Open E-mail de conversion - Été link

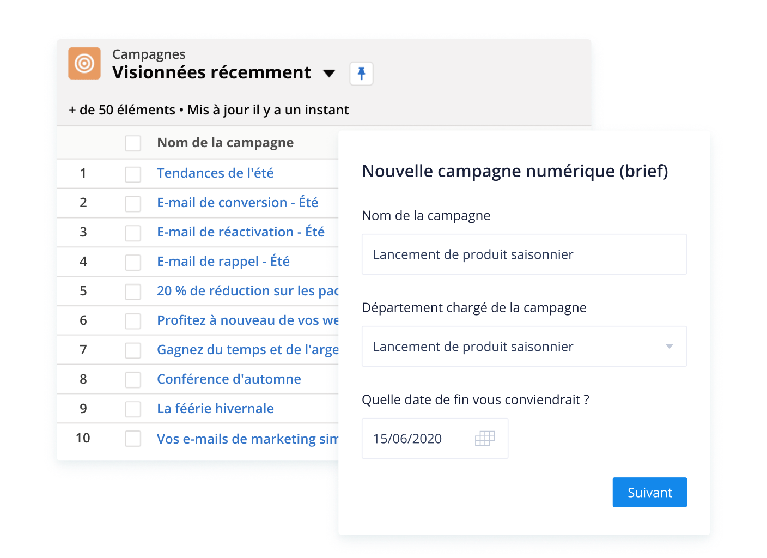click(x=238, y=203)
